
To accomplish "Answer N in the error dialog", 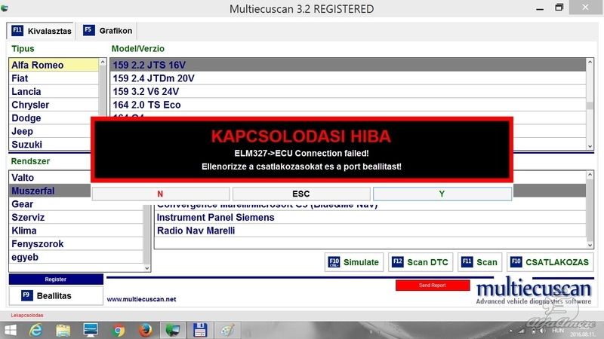I will tap(161, 194).
